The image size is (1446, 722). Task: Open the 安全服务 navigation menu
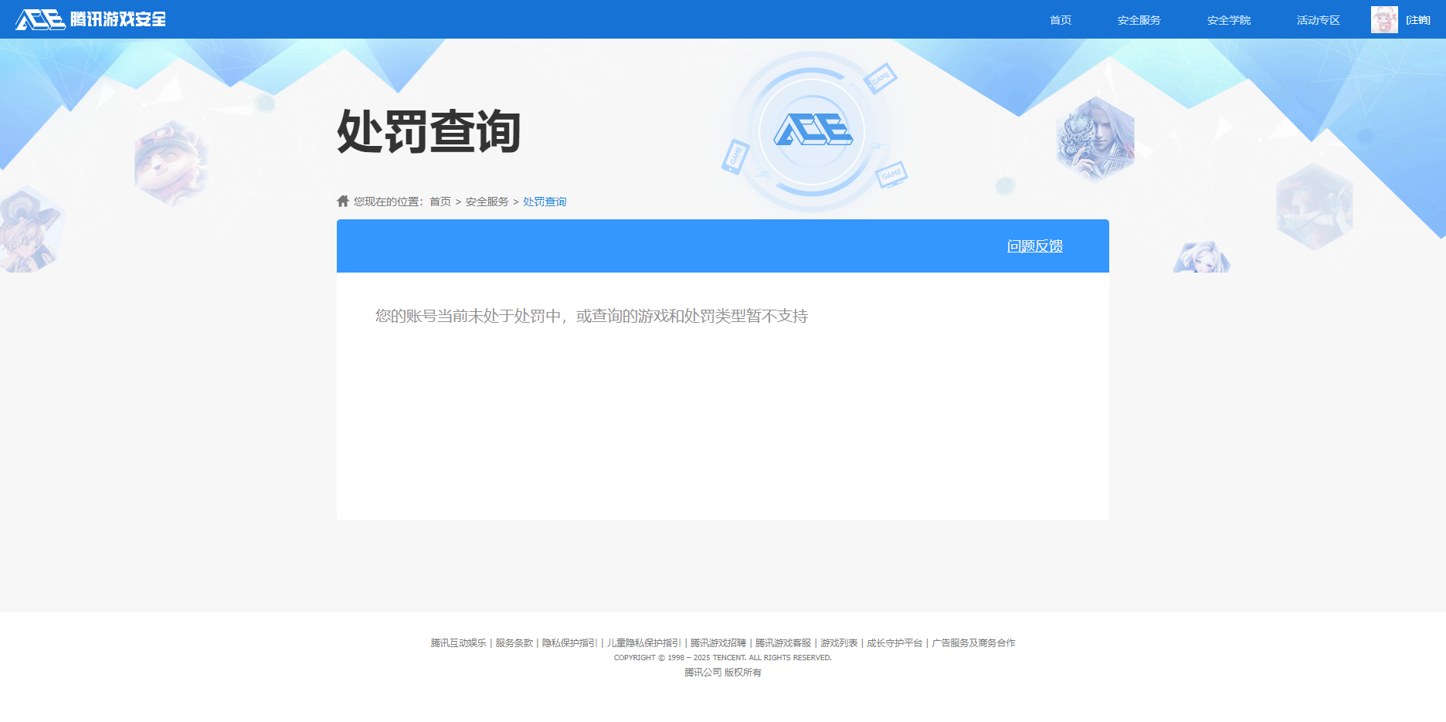(1139, 20)
